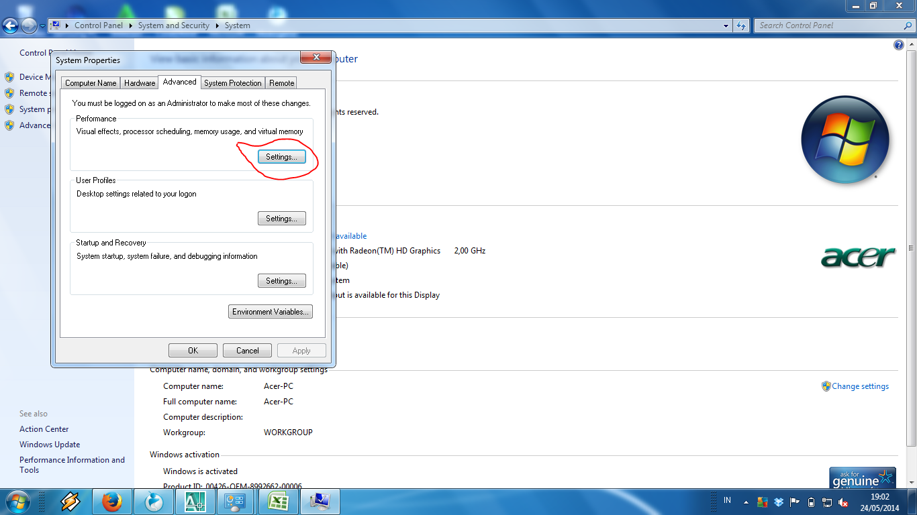Click the shield icon beside Remote settings link

click(9, 93)
